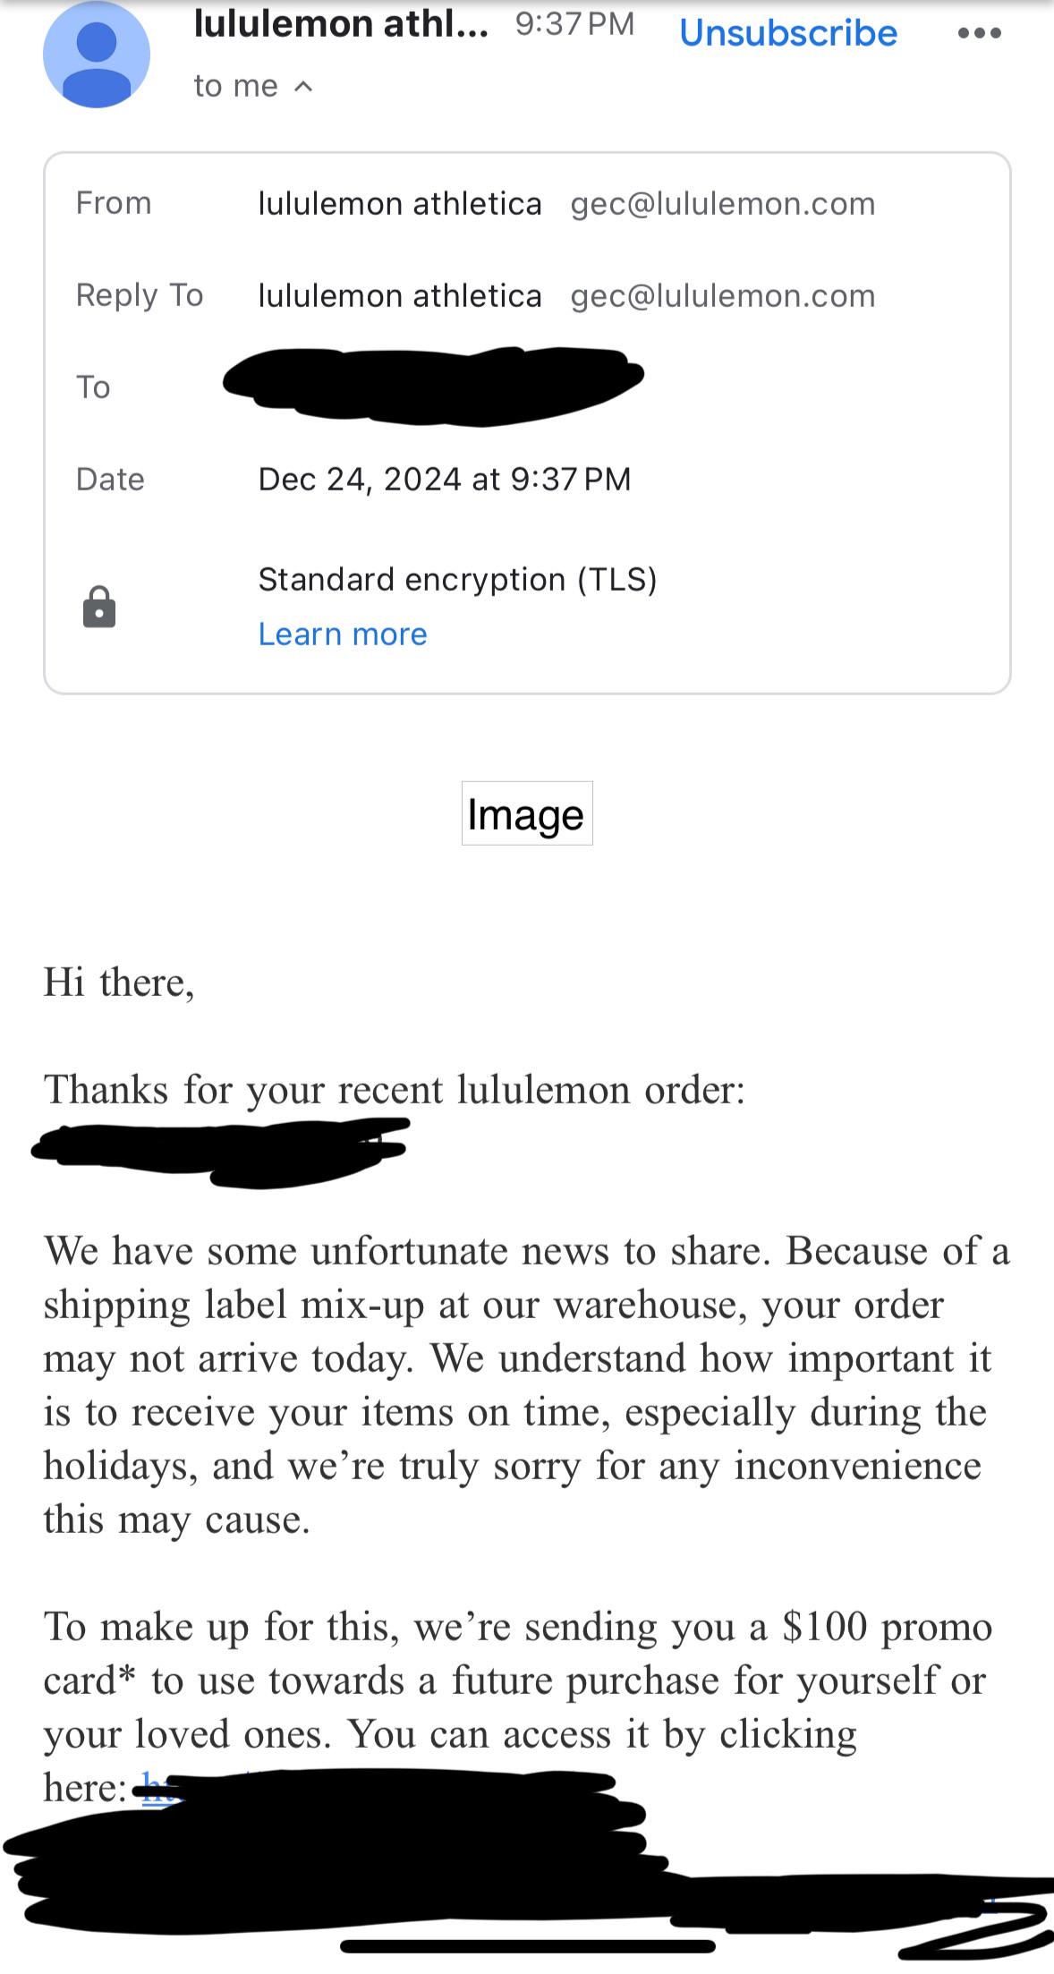Click the Unsubscribe link
The height and width of the screenshot is (1974, 1054).
point(788,33)
